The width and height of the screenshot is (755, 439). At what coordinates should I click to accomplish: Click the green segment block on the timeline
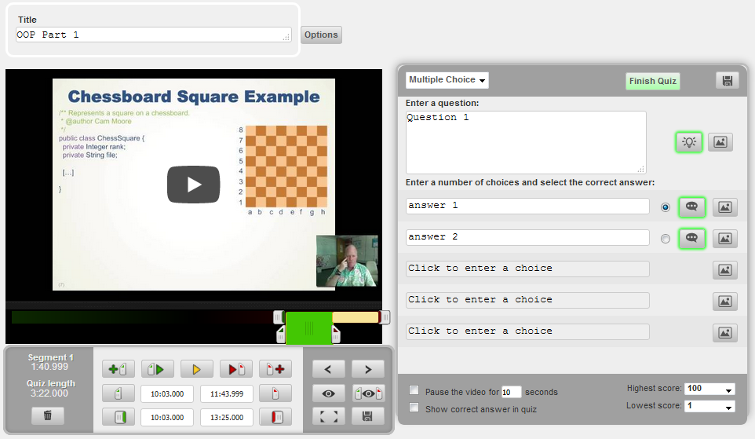[308, 327]
